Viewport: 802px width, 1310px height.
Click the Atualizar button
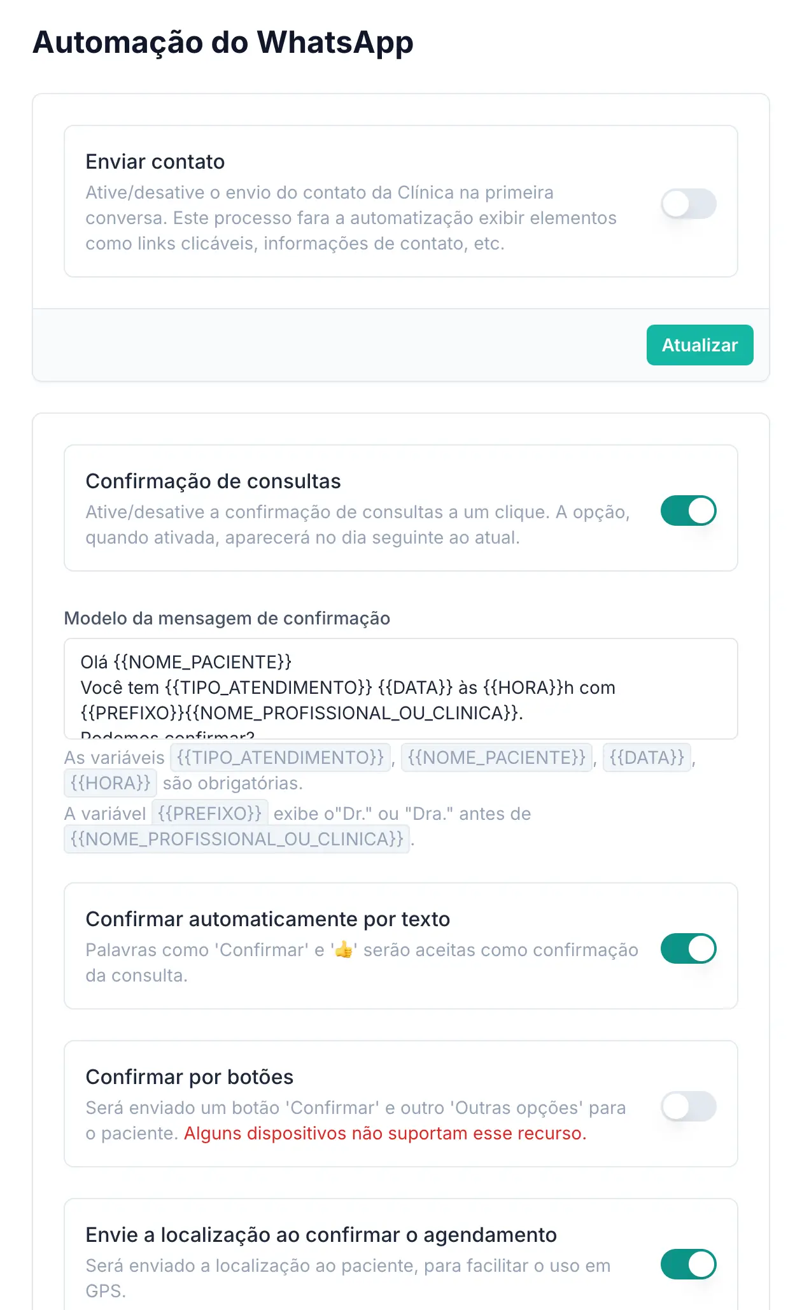700,345
